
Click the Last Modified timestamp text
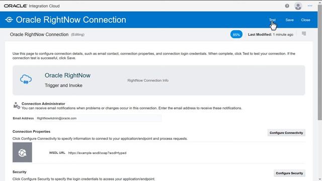coord(271,35)
